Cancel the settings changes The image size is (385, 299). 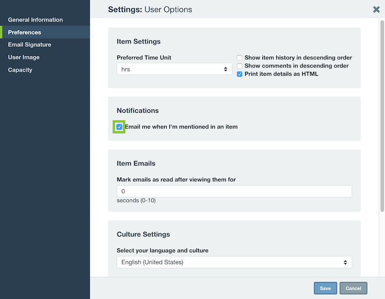point(353,288)
